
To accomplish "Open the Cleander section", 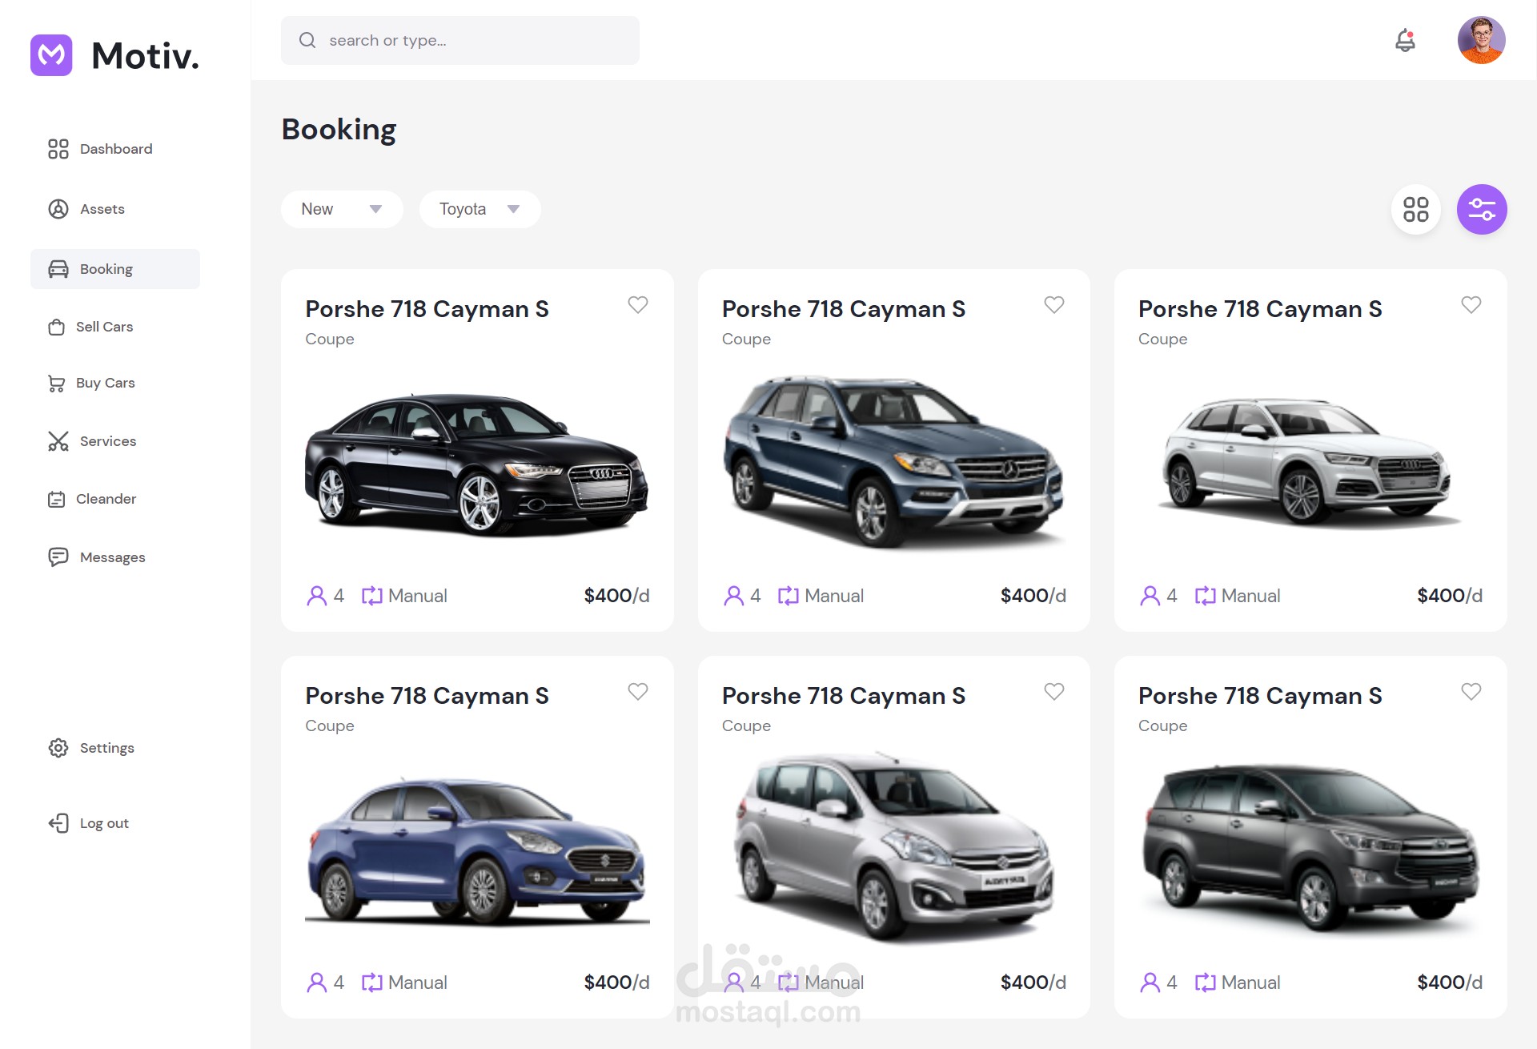I will (106, 499).
